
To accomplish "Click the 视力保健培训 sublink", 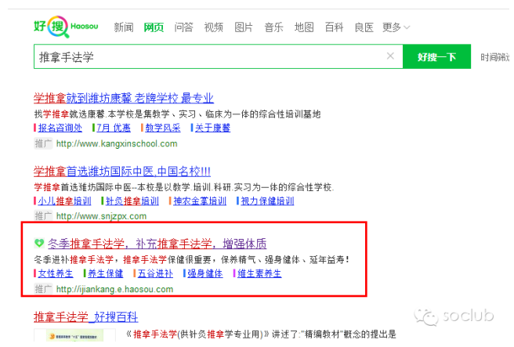I will click(267, 201).
